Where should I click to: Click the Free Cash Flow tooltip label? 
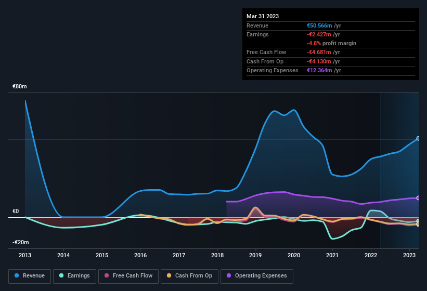(x=266, y=52)
